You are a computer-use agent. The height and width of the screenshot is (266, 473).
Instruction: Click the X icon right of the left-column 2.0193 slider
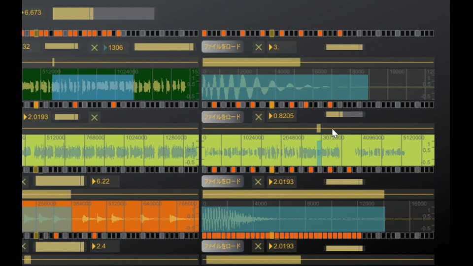point(95,117)
